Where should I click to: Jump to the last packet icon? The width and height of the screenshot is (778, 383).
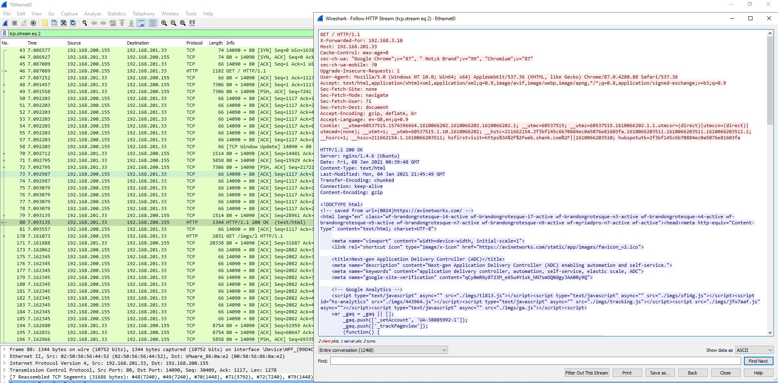pyautogui.click(x=131, y=23)
